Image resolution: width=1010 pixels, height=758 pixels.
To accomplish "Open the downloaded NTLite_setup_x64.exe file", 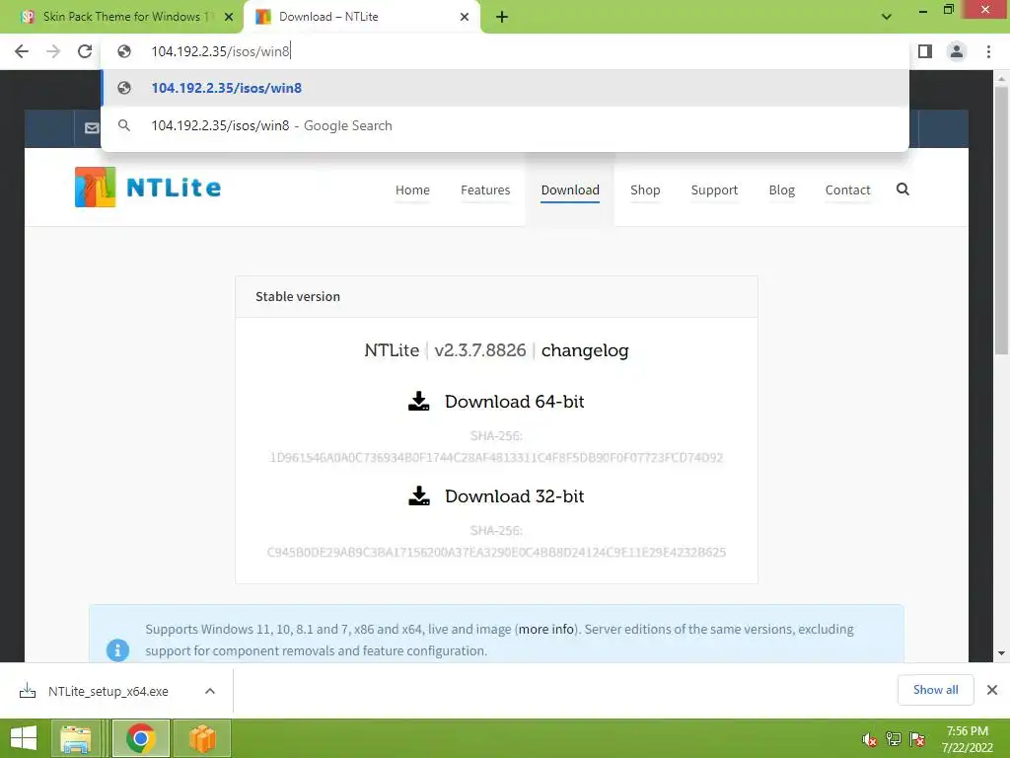I will [x=108, y=691].
